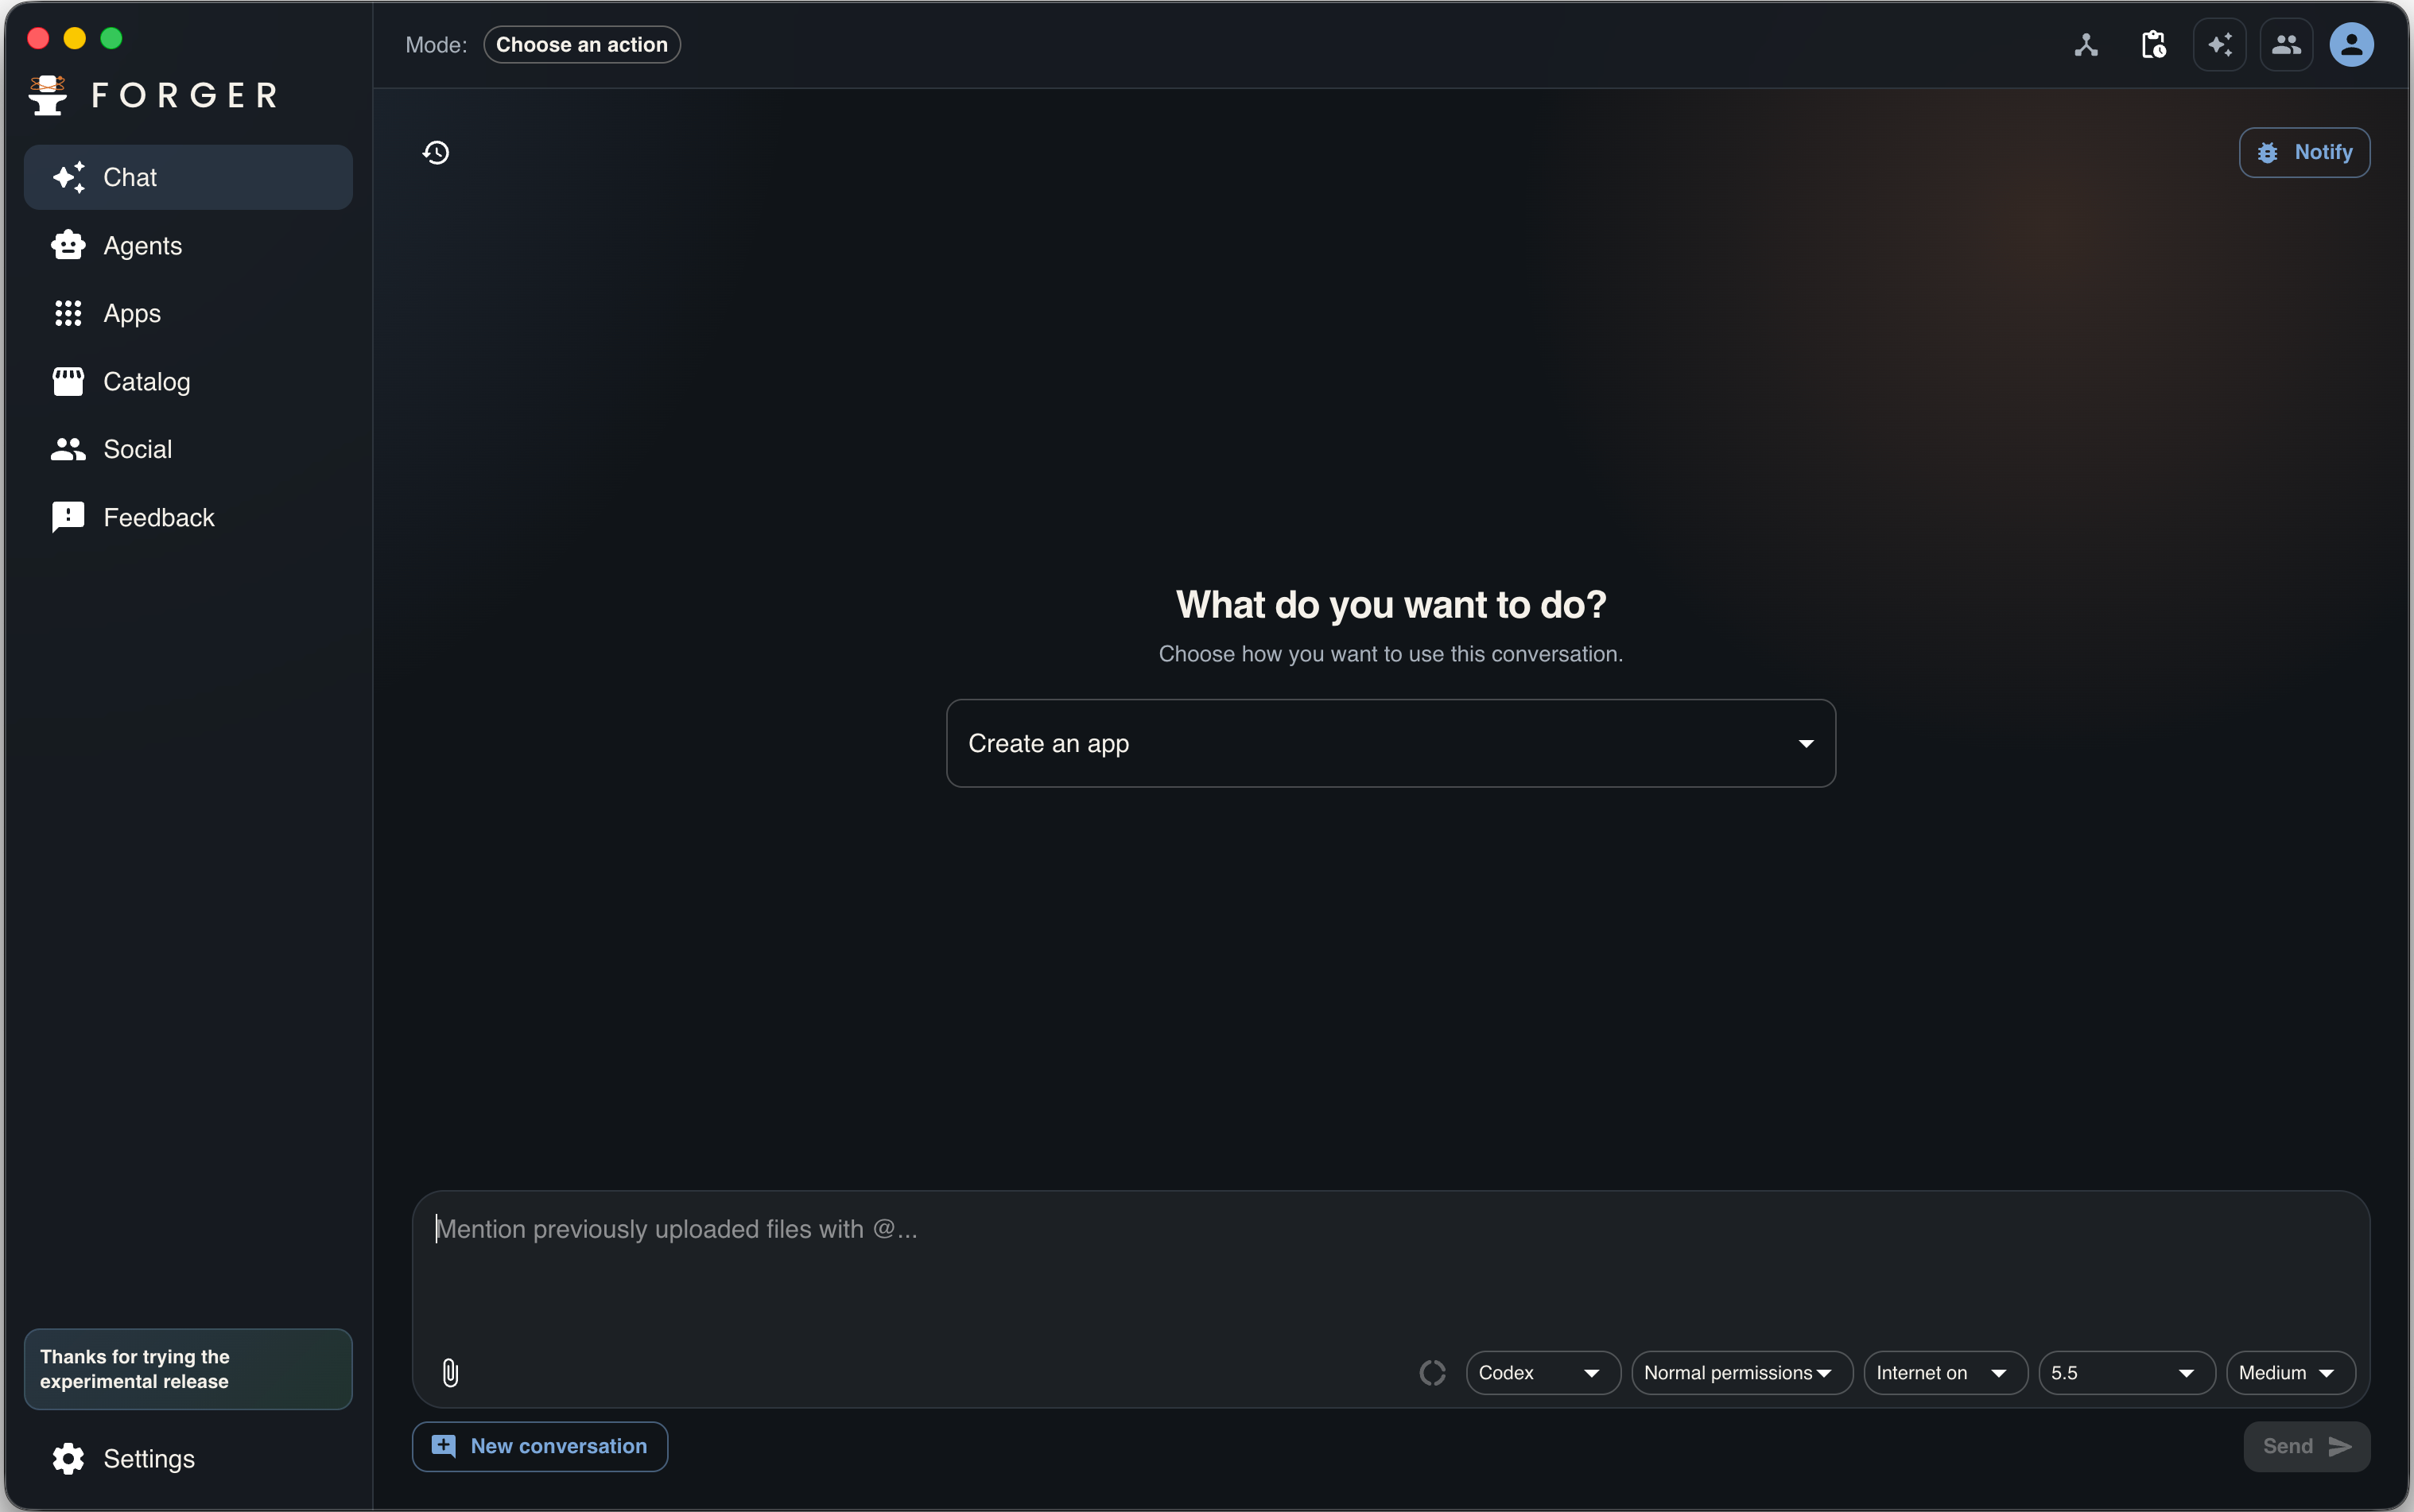Viewport: 2414px width, 1512px height.
Task: Close the window with red button
Action: coord(38,38)
